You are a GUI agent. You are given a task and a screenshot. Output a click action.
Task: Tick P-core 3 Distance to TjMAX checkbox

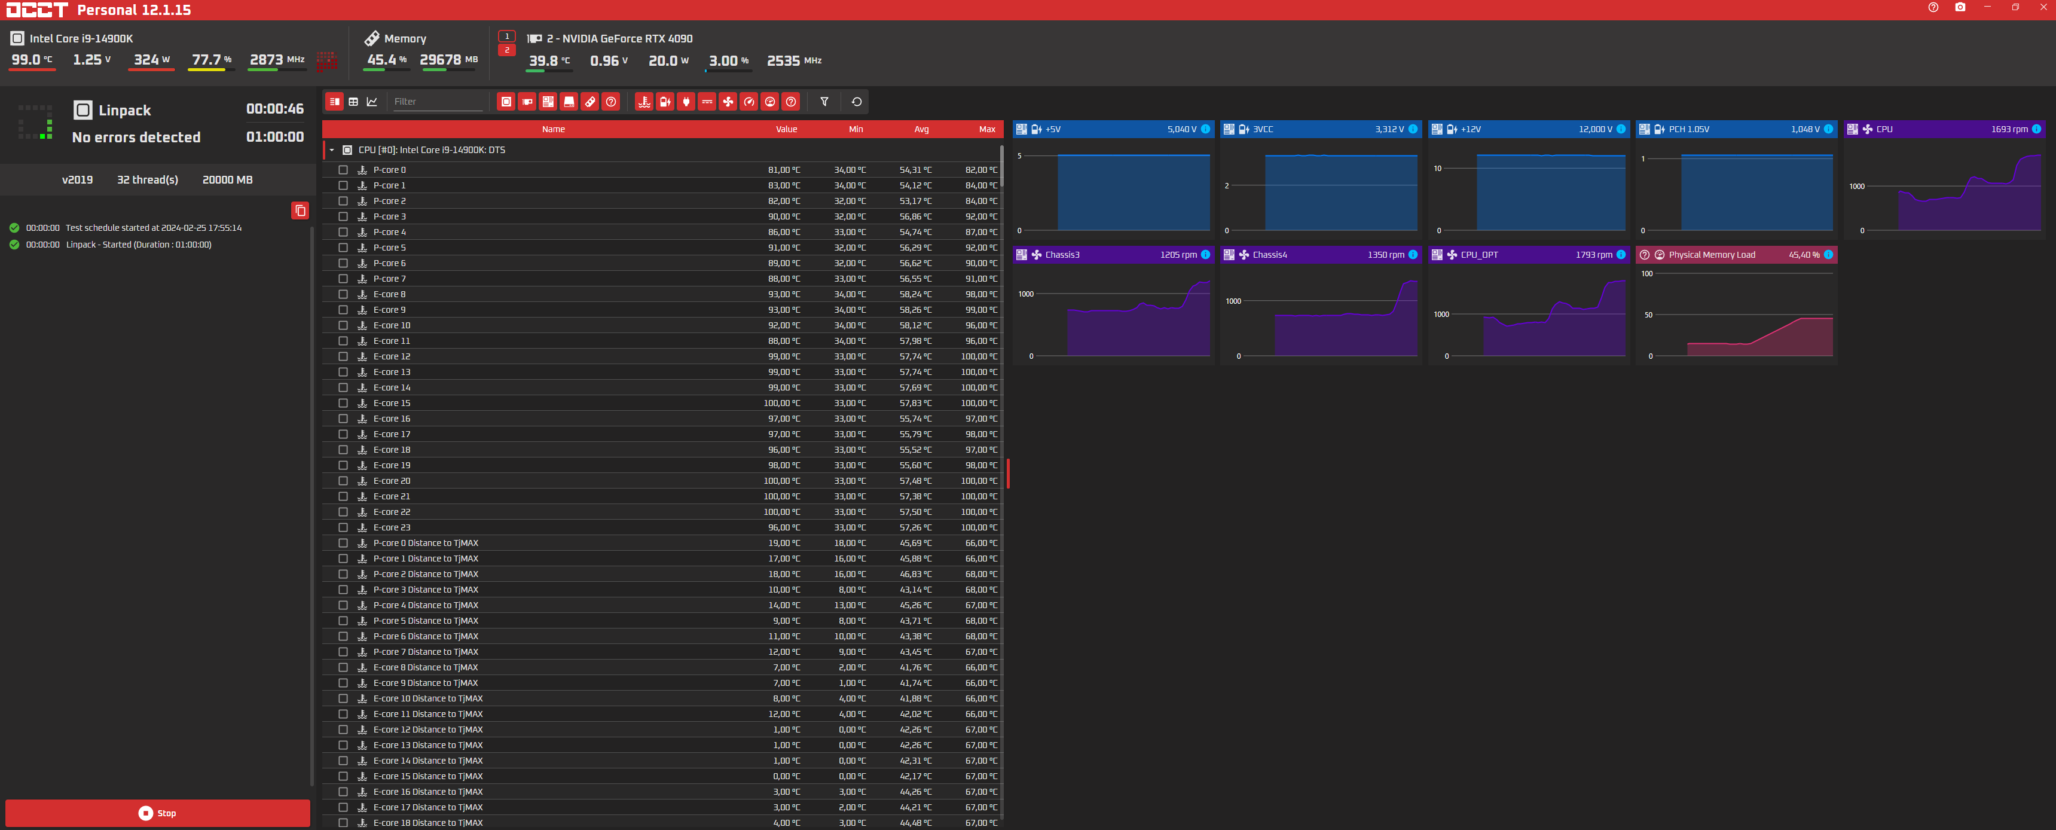[343, 590]
